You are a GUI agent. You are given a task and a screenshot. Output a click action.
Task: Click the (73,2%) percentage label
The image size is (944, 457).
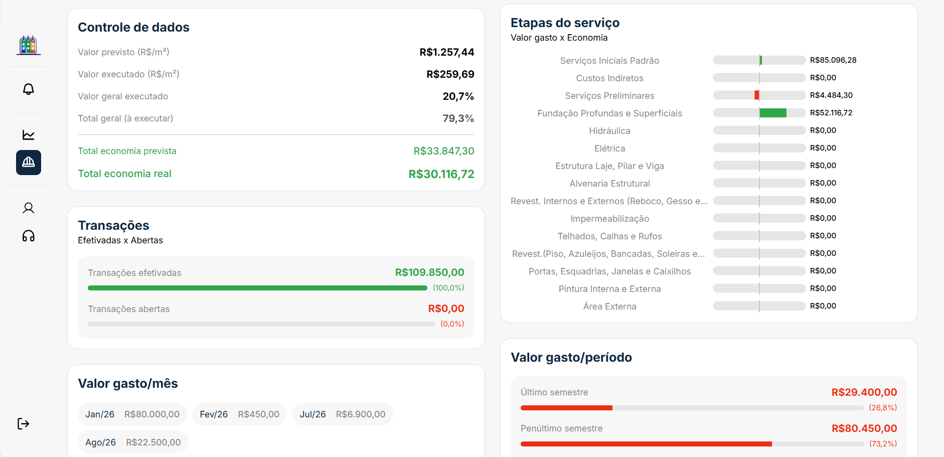pyautogui.click(x=883, y=444)
